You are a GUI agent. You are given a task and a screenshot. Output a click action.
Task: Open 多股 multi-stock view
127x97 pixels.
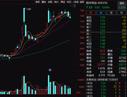click(50, 2)
